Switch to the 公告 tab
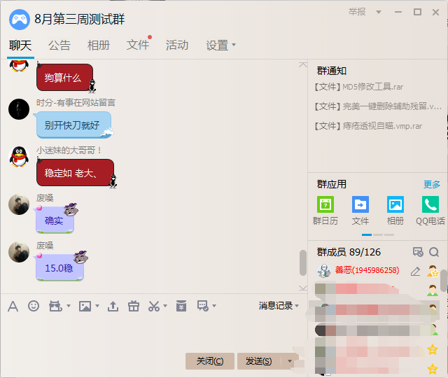This screenshot has height=378, width=448. pyautogui.click(x=59, y=45)
